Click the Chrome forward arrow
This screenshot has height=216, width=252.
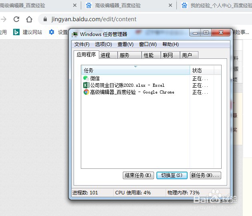tap(4, 19)
